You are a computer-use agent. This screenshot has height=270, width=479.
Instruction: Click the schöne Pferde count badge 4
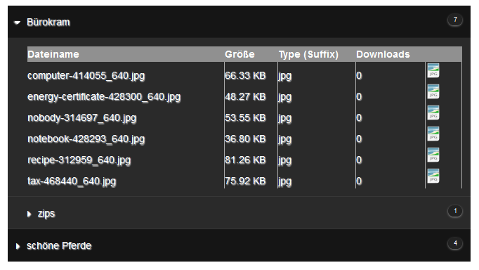[x=455, y=243]
